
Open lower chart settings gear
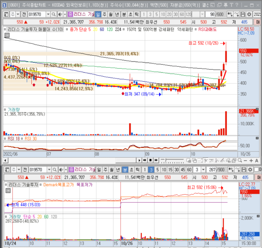[x=250, y=170]
